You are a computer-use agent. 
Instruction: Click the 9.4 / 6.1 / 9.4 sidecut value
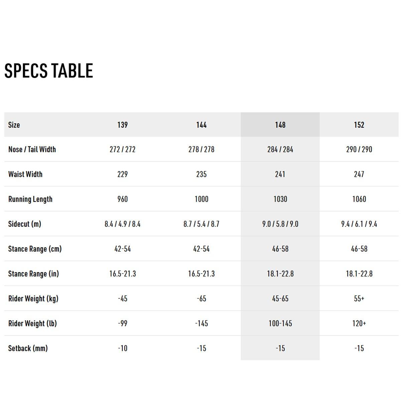point(359,224)
